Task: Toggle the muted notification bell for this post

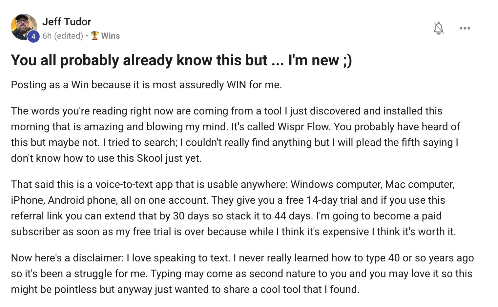Action: coord(439,28)
